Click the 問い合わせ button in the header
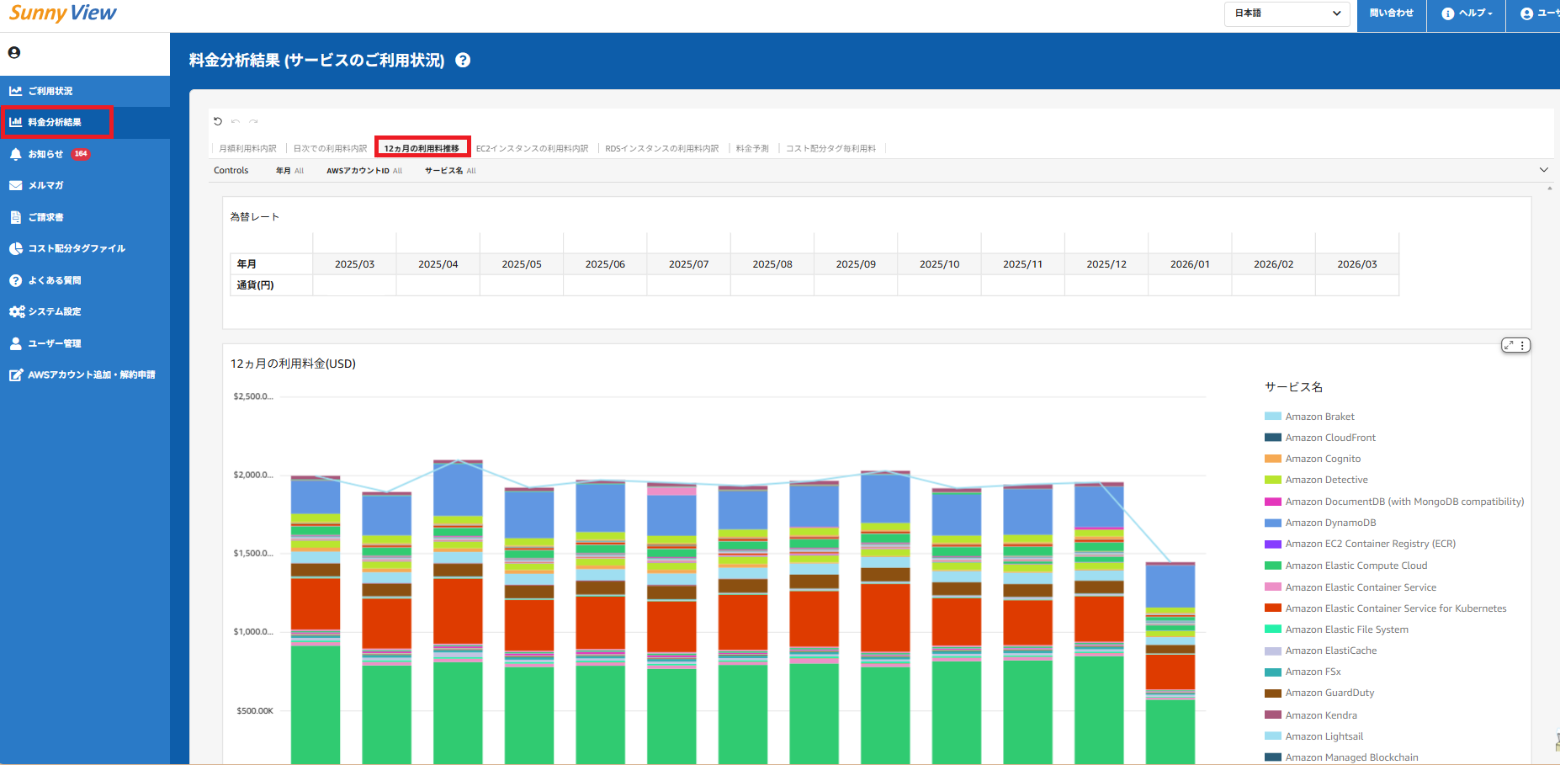The height and width of the screenshot is (765, 1560). point(1391,13)
